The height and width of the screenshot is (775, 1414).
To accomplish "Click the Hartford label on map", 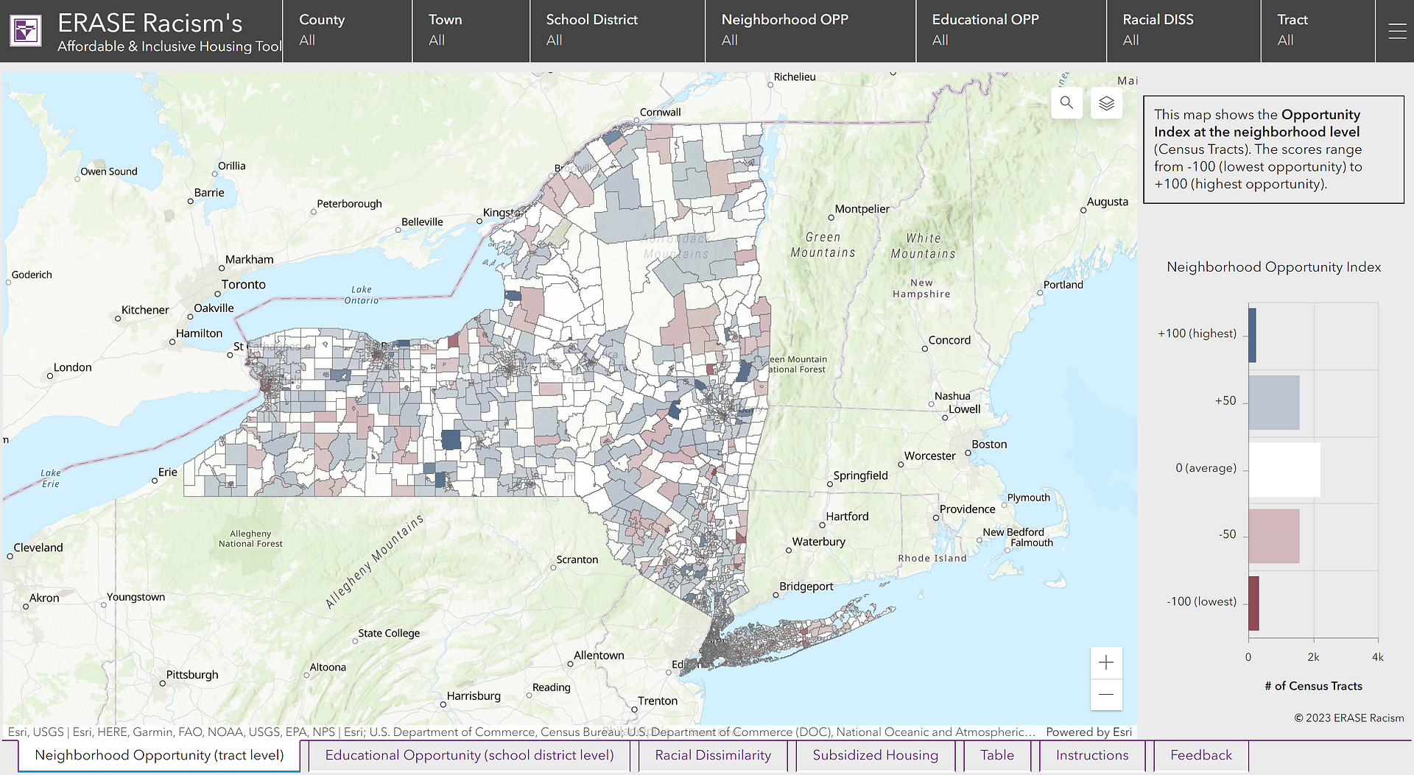I will click(847, 517).
